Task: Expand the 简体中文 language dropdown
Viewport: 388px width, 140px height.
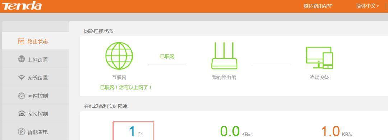Action: [x=368, y=6]
